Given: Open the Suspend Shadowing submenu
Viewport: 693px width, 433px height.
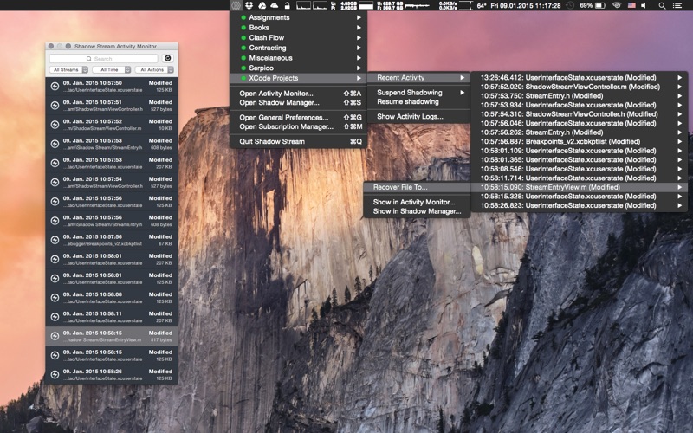Looking at the screenshot, I should 419,93.
